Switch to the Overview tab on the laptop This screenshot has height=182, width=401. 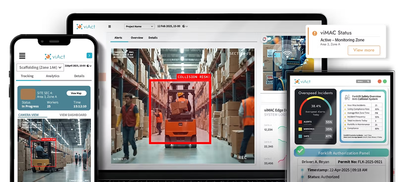tap(137, 38)
